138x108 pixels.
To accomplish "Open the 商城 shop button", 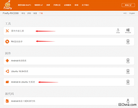I will [128, 5].
